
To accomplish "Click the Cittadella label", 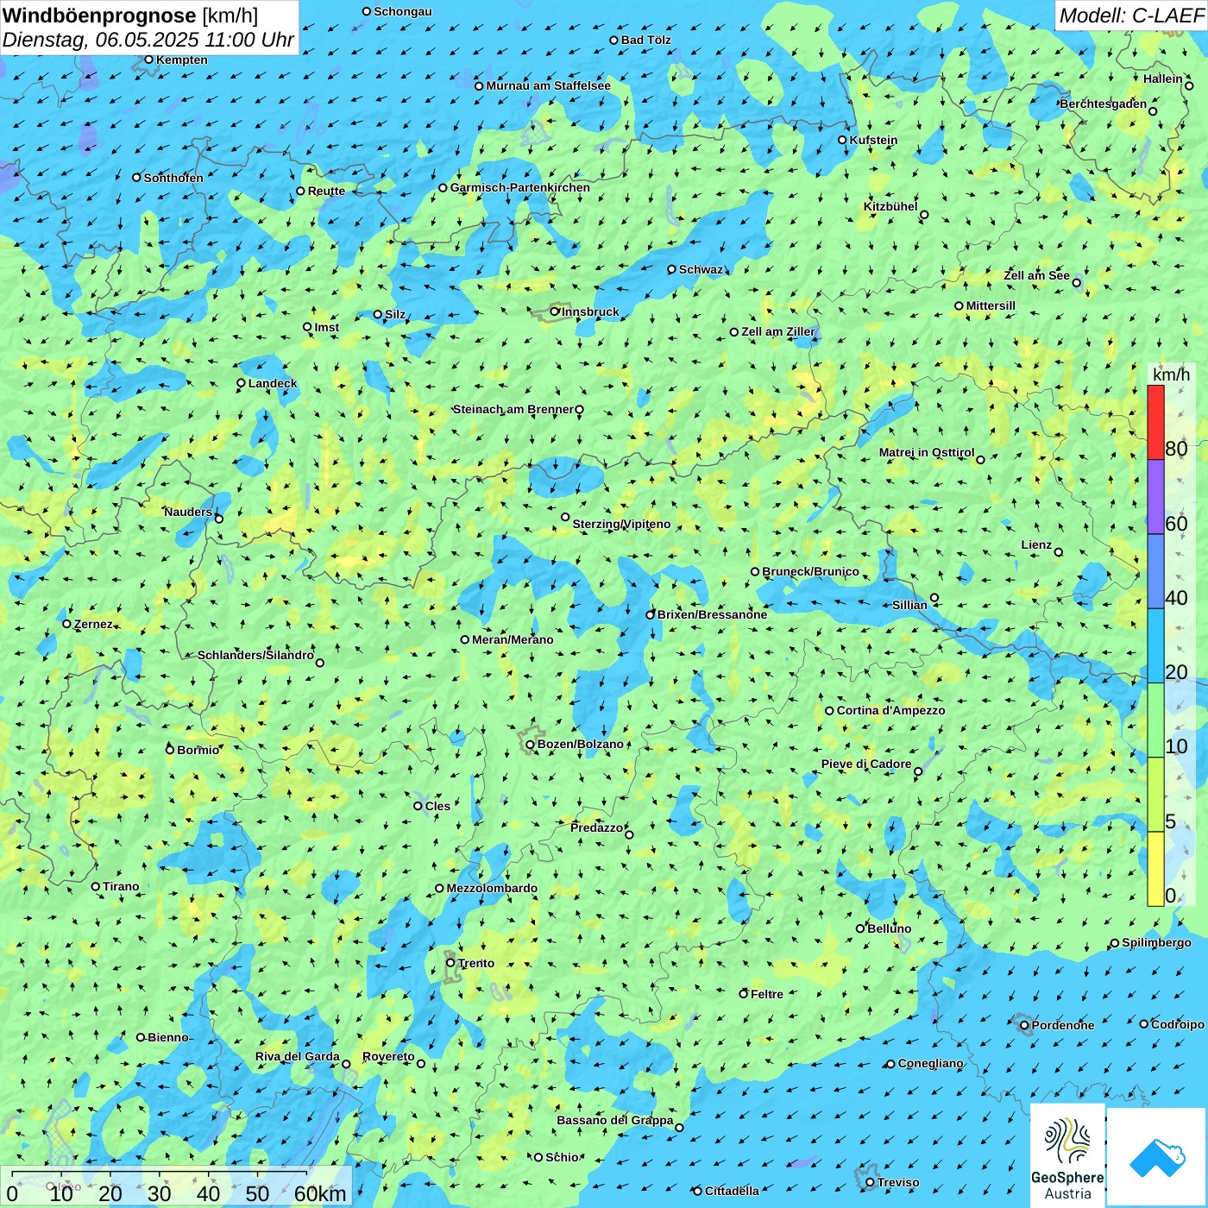I will [732, 1191].
